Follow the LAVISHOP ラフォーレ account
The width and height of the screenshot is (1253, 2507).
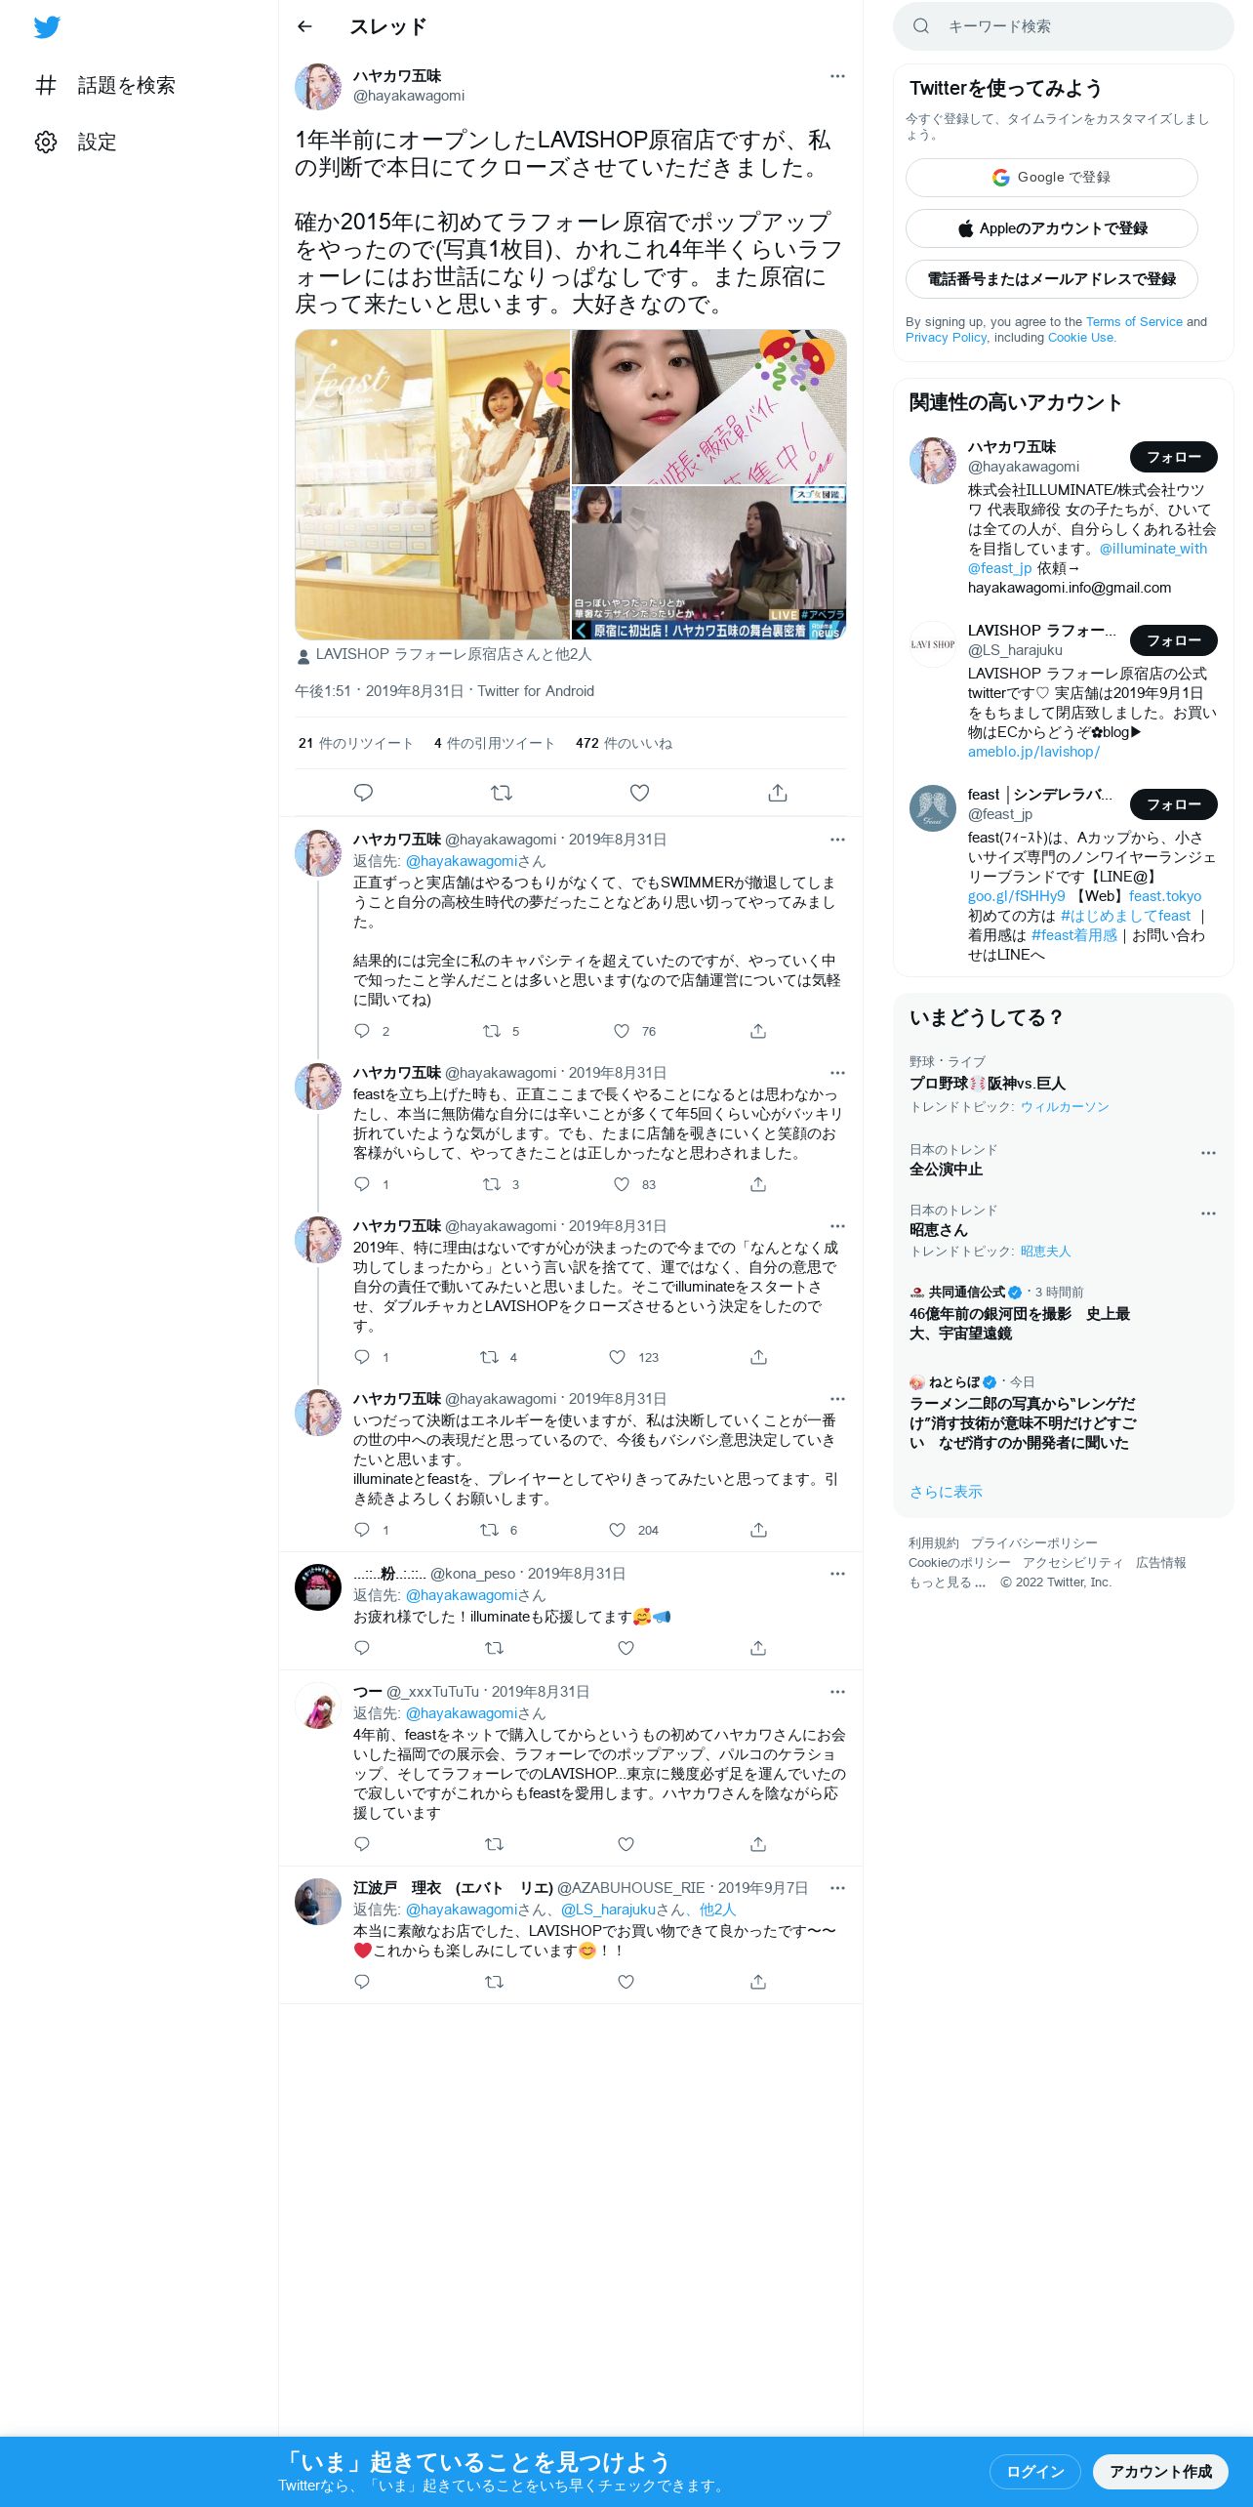(1173, 640)
